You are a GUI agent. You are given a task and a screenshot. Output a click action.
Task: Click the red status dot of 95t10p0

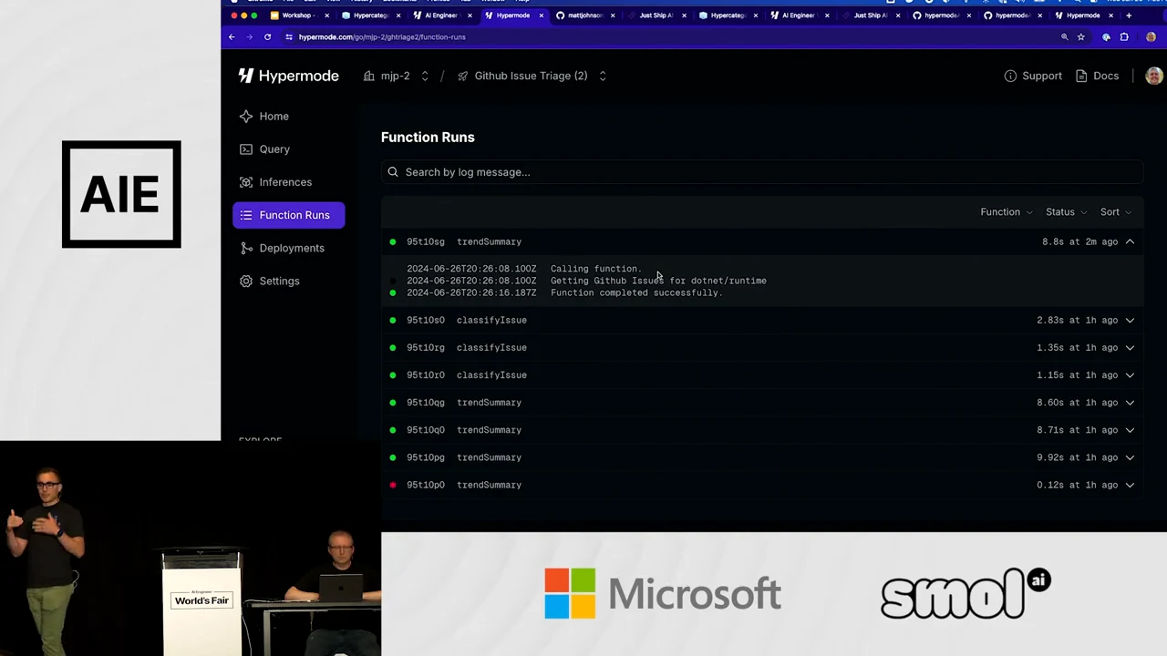[x=393, y=485]
